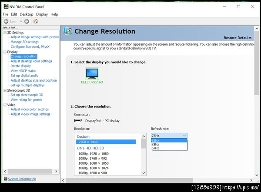
Task: Click task pane scroll left arrow
Action: pos(5,171)
